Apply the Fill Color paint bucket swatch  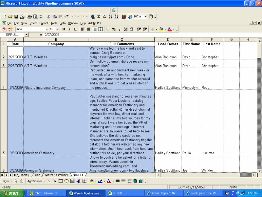(x=161, y=29)
